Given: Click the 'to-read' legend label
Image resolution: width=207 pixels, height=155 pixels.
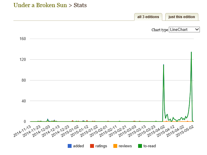Looking at the screenshot, I should point(149,146).
